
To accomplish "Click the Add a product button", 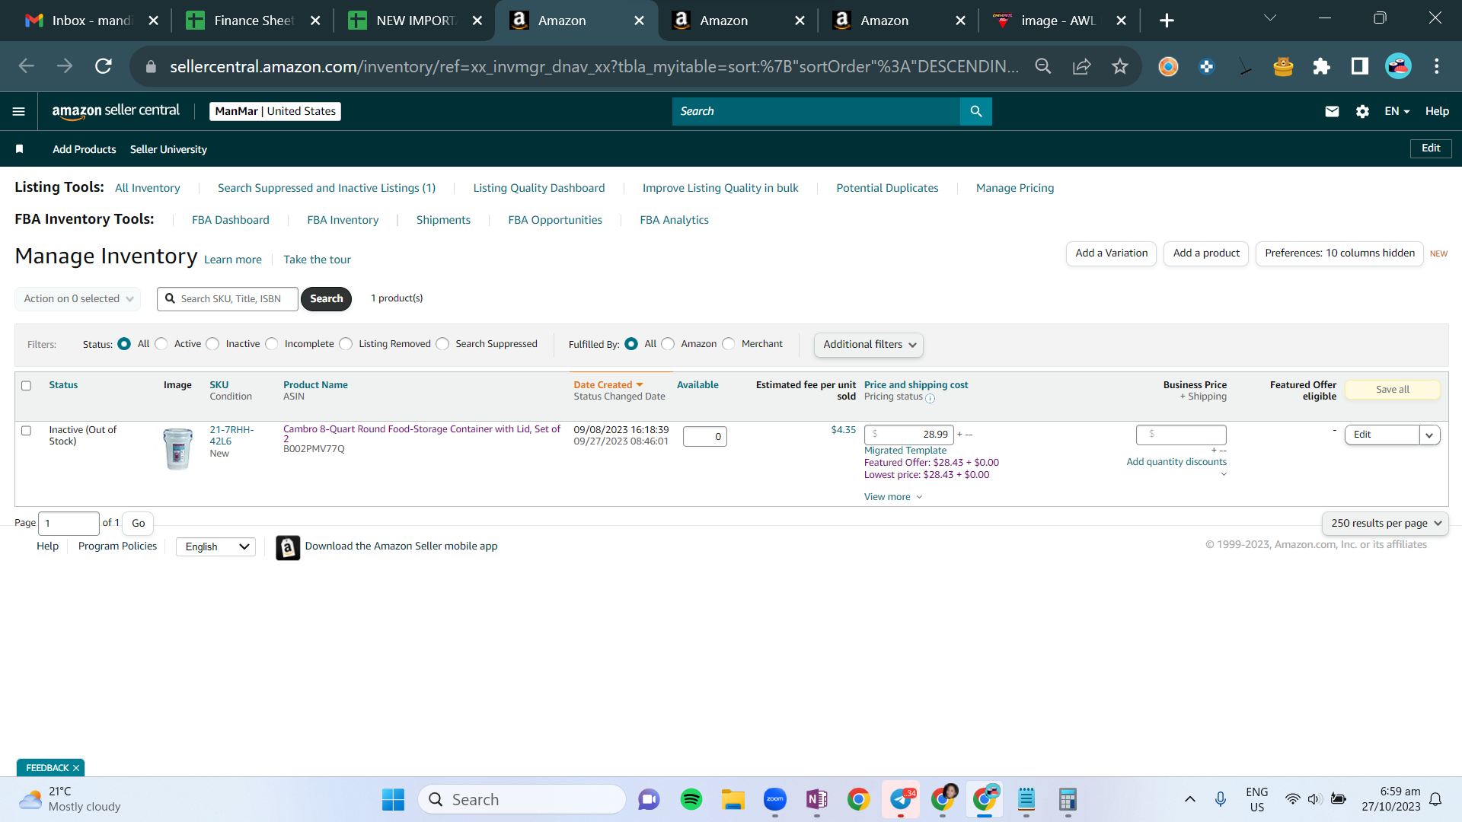I will point(1206,253).
